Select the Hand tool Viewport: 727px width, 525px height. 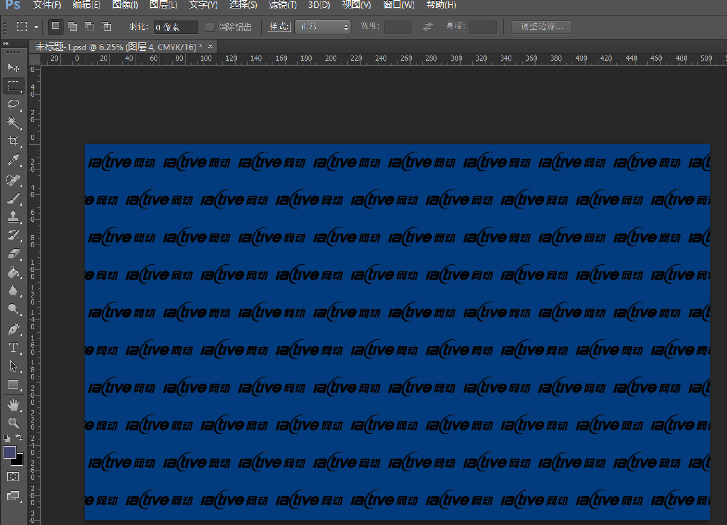pos(13,405)
